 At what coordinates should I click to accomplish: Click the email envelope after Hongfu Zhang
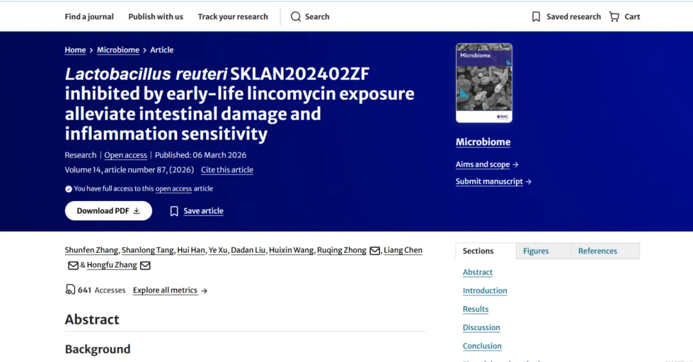click(x=145, y=265)
